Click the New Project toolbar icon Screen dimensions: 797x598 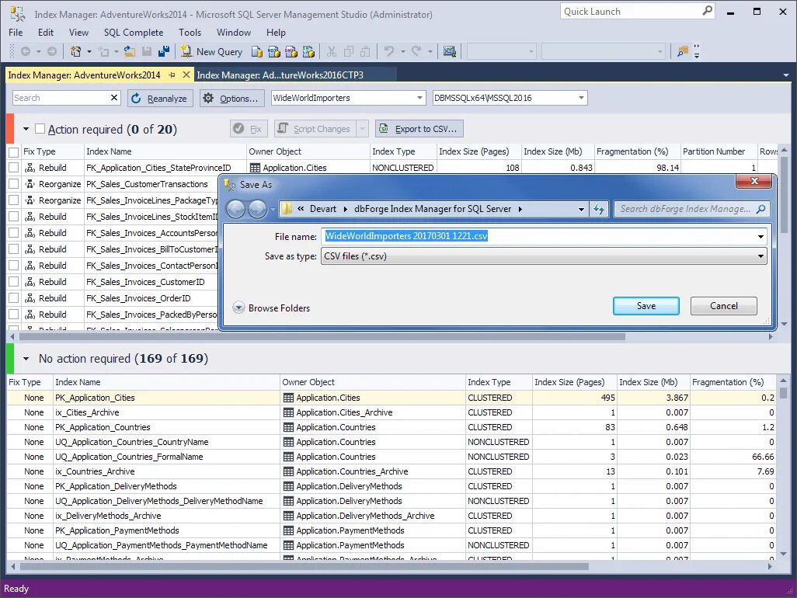tap(75, 51)
